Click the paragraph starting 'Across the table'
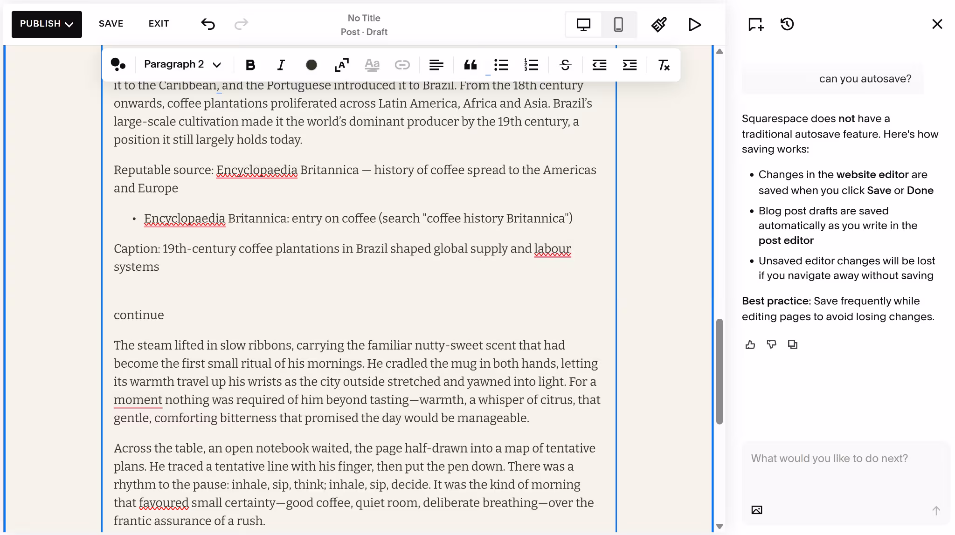This screenshot has height=535, width=955. (354, 485)
